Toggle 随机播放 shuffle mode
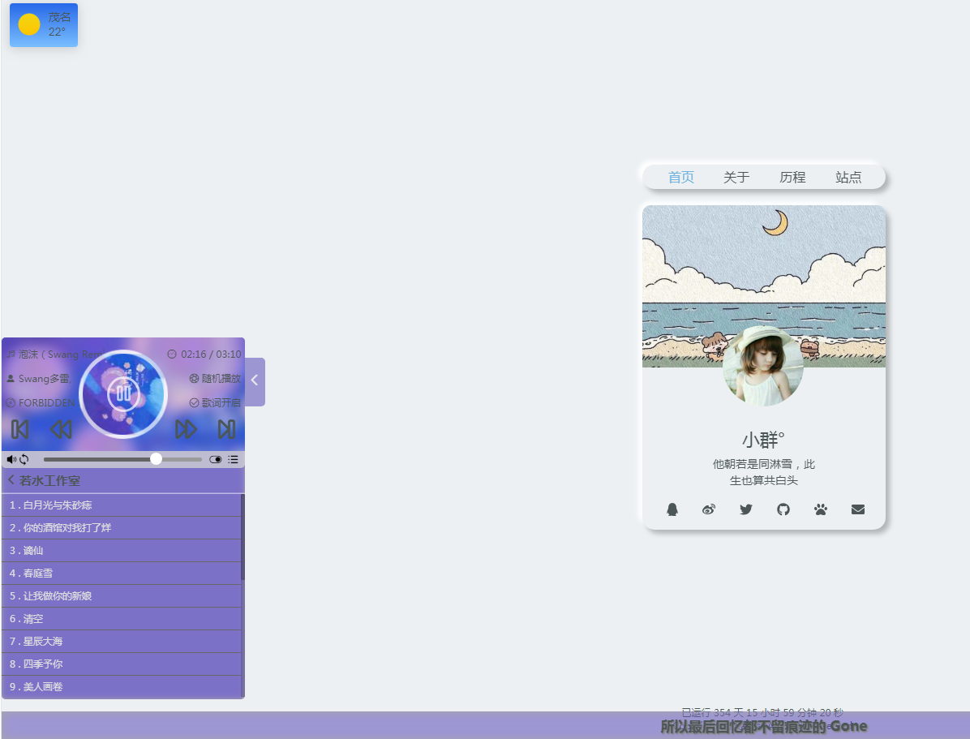The width and height of the screenshot is (970, 739). coord(215,378)
